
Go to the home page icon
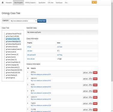click(3, 3)
